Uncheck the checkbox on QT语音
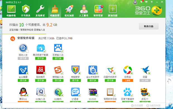The width and height of the screenshot is (173, 109). pos(80,95)
